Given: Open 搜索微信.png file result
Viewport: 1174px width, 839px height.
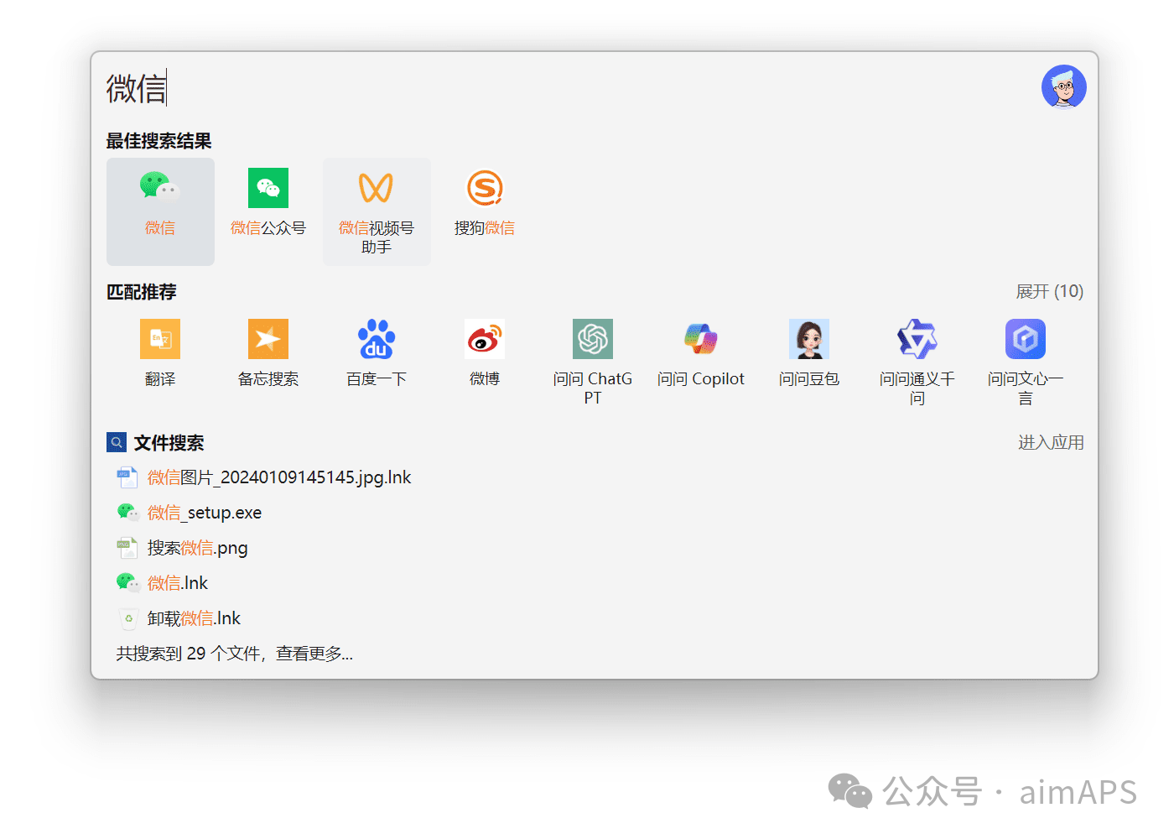Looking at the screenshot, I should 198,548.
